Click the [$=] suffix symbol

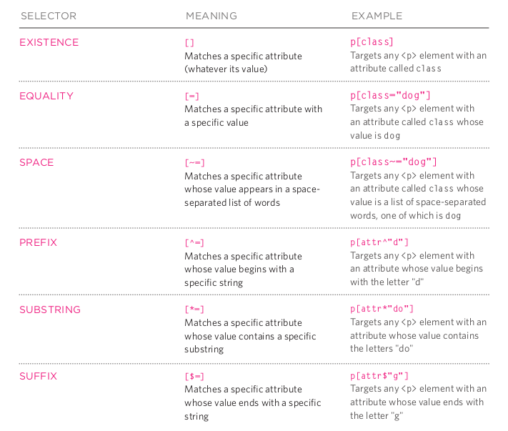click(194, 376)
